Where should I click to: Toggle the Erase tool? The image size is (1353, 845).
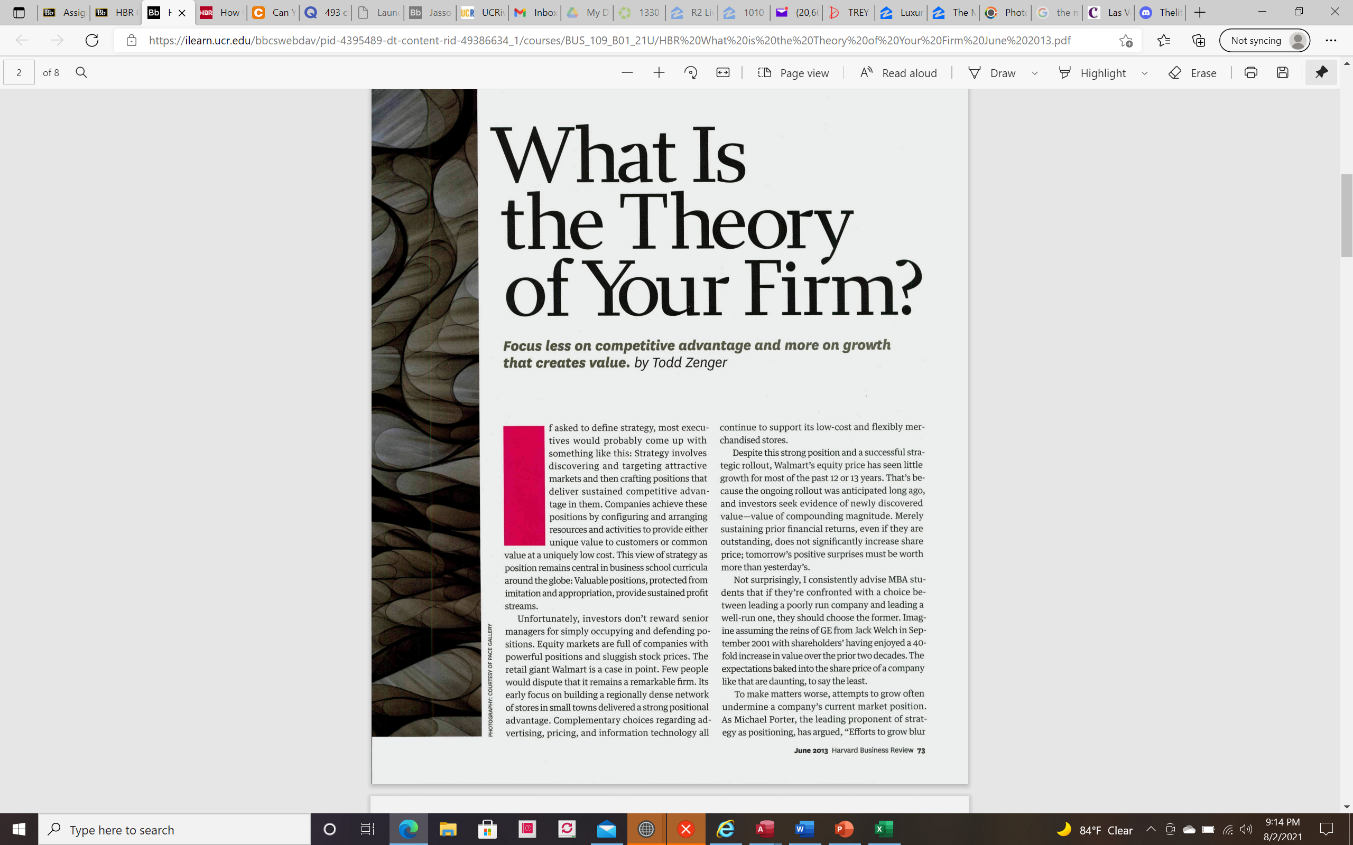pos(1192,73)
